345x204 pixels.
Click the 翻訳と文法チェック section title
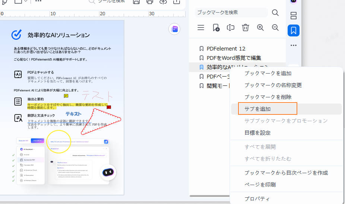click(41, 116)
